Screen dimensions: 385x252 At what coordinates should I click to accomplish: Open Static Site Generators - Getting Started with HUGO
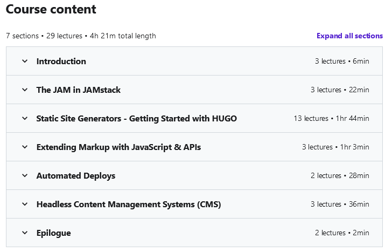(137, 118)
